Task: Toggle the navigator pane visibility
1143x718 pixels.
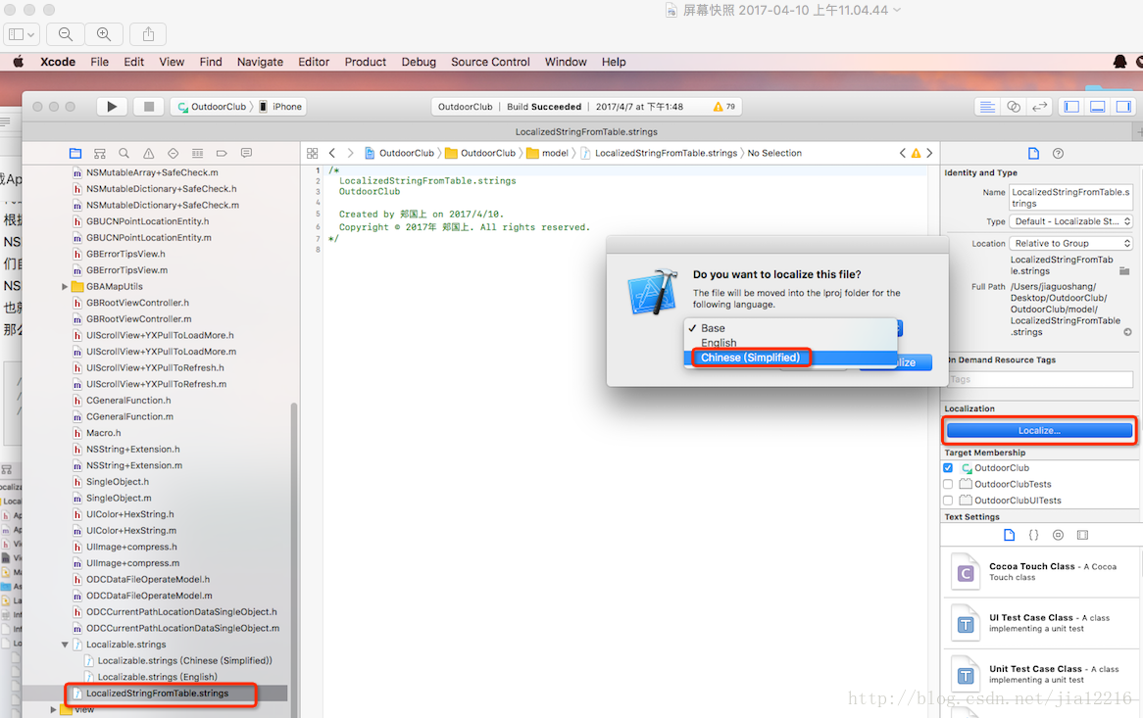Action: 1071,107
